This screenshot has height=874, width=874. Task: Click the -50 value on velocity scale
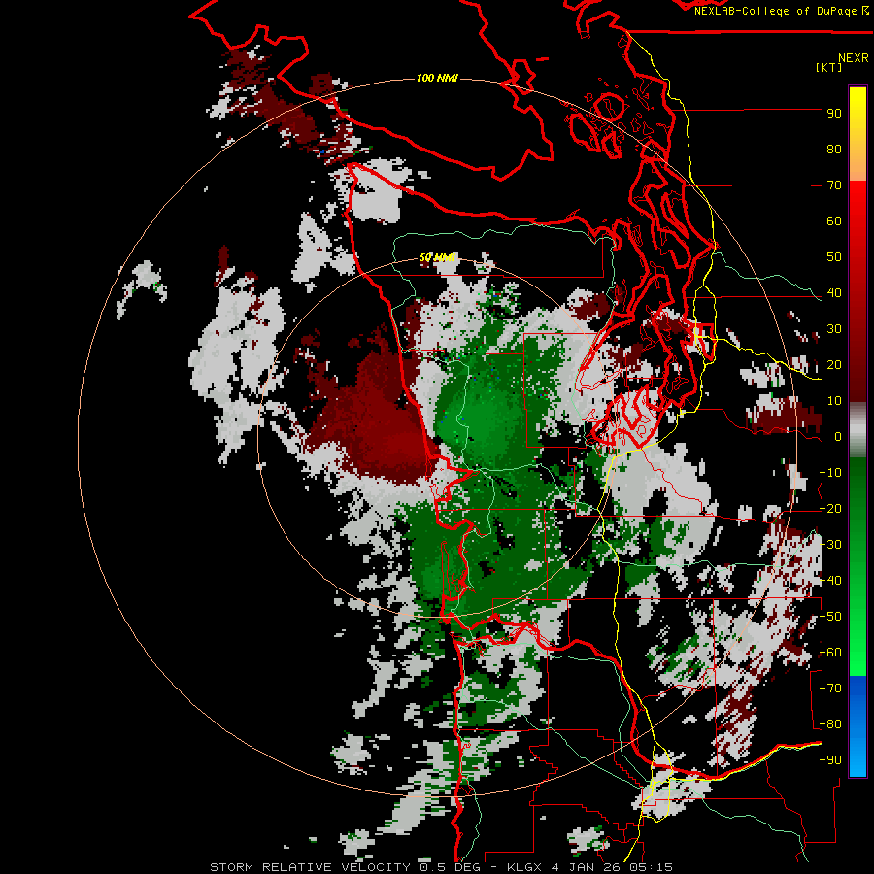[830, 617]
